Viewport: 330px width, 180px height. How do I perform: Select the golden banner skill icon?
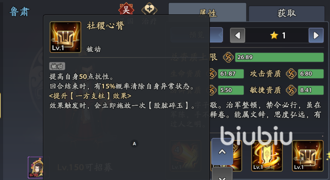(x=267, y=156)
